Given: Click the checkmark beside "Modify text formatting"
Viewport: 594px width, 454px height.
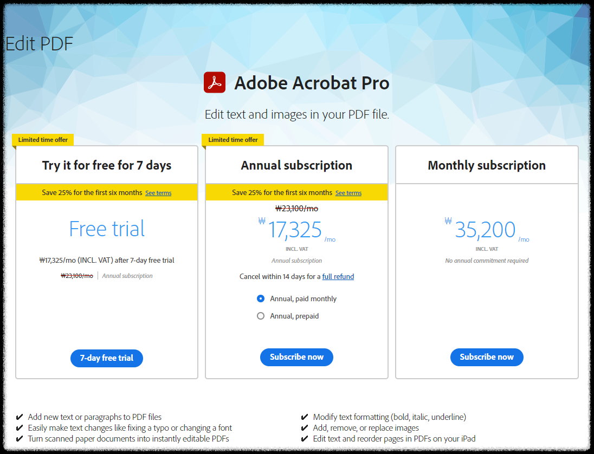Looking at the screenshot, I should [x=304, y=417].
